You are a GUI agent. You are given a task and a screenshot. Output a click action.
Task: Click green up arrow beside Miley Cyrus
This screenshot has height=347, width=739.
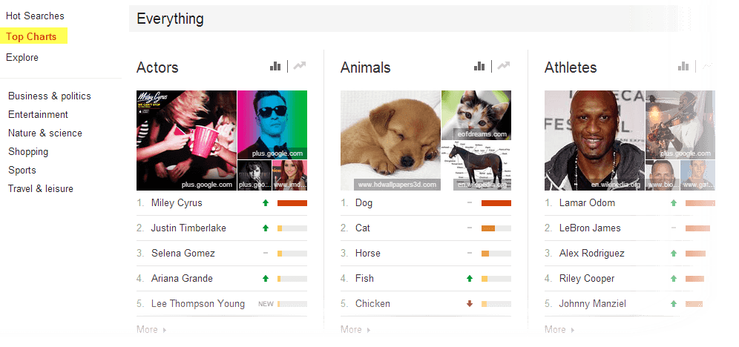266,203
